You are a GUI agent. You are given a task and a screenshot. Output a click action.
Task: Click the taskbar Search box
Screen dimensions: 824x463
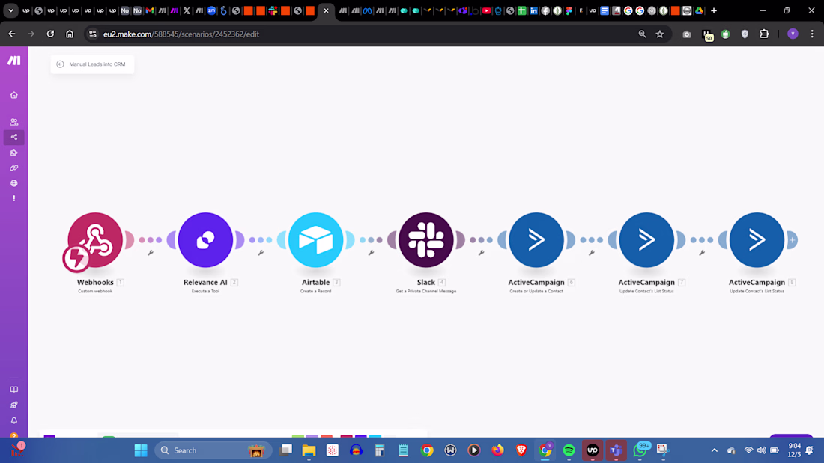tap(213, 450)
